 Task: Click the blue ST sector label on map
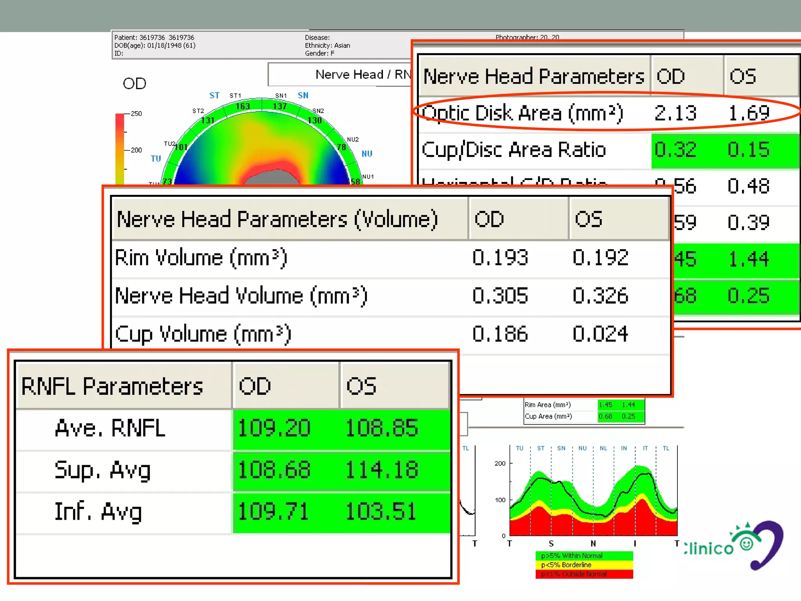(x=214, y=95)
